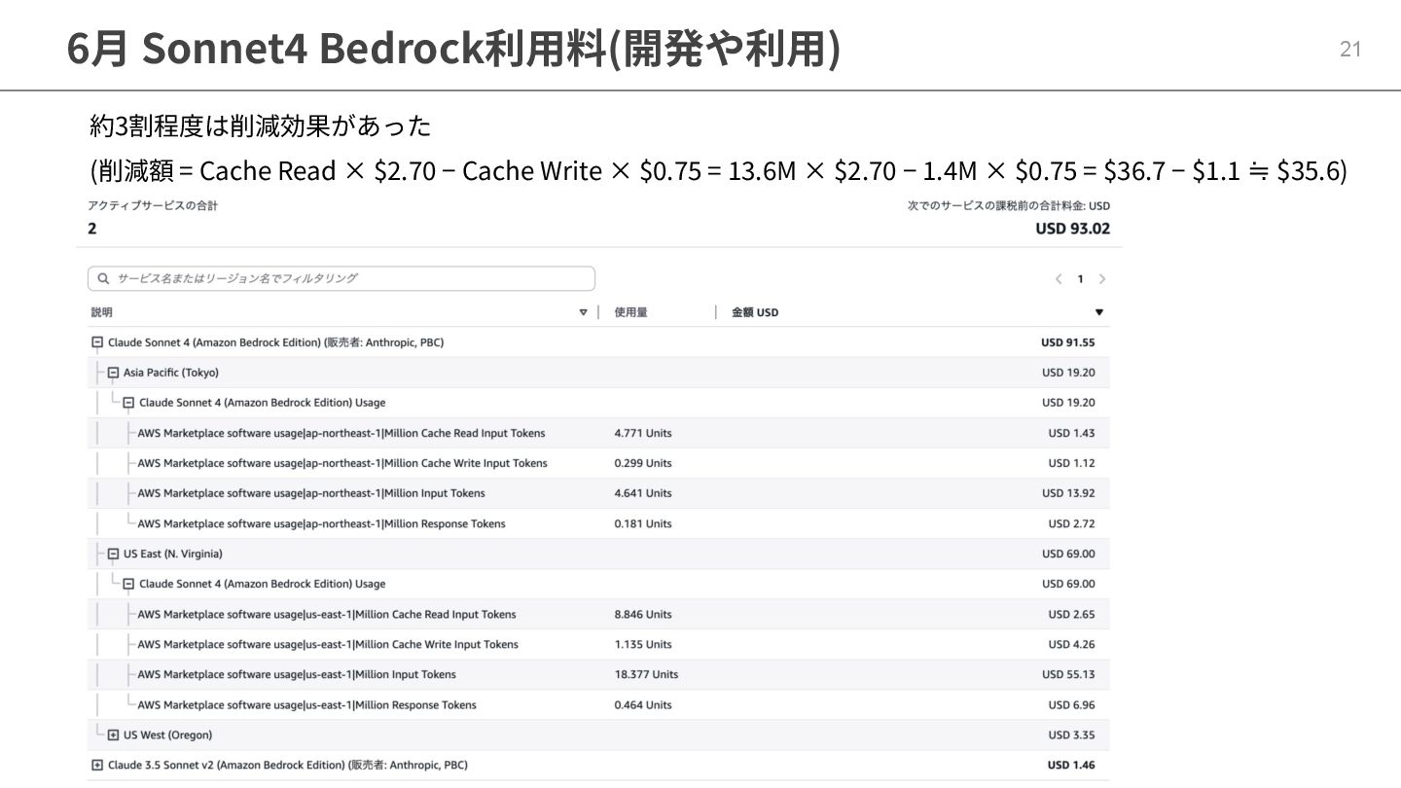Click the 4.771 Units usage value
1401x788 pixels.
pos(643,433)
